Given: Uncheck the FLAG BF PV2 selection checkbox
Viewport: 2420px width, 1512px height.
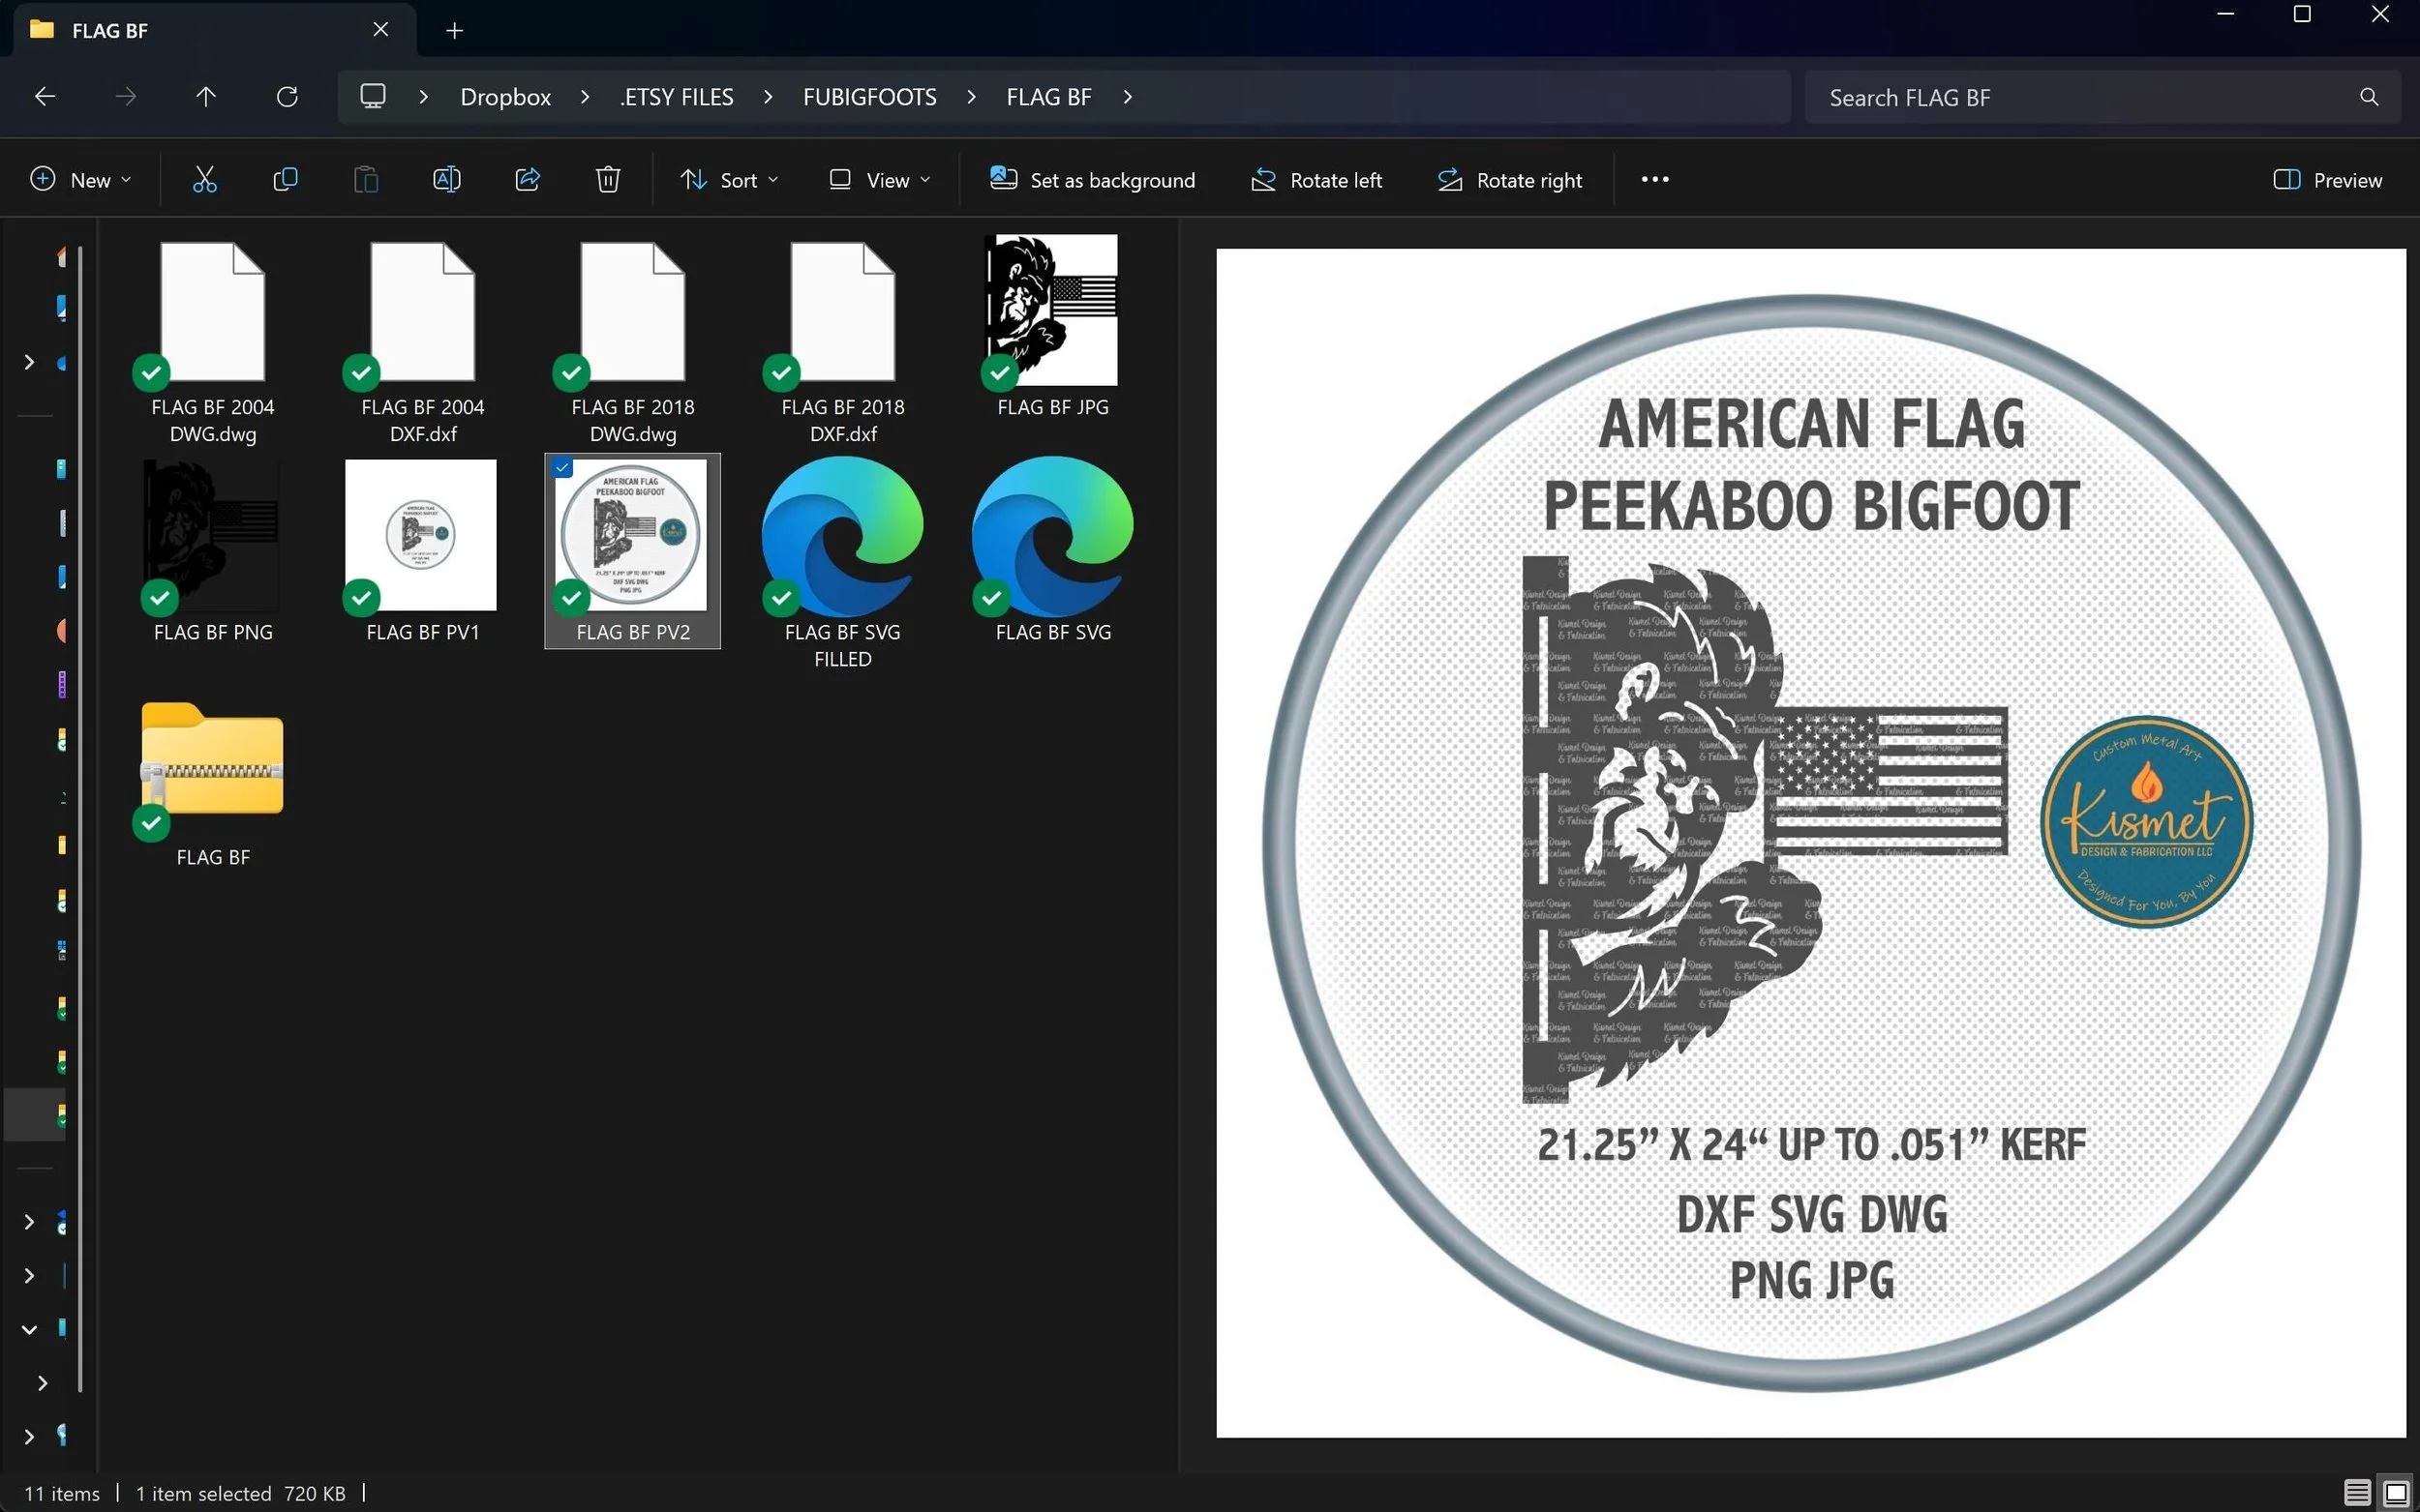Looking at the screenshot, I should tap(563, 468).
